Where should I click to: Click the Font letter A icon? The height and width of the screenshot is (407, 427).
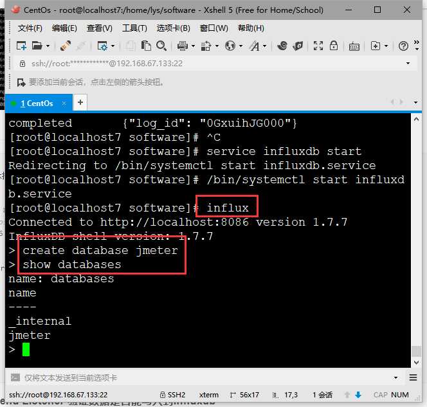255,46
